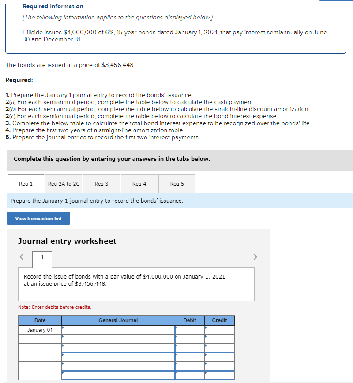Open third row General Journal account dropdown
Viewport: 353px width, 383px height.
pyautogui.click(x=118, y=348)
